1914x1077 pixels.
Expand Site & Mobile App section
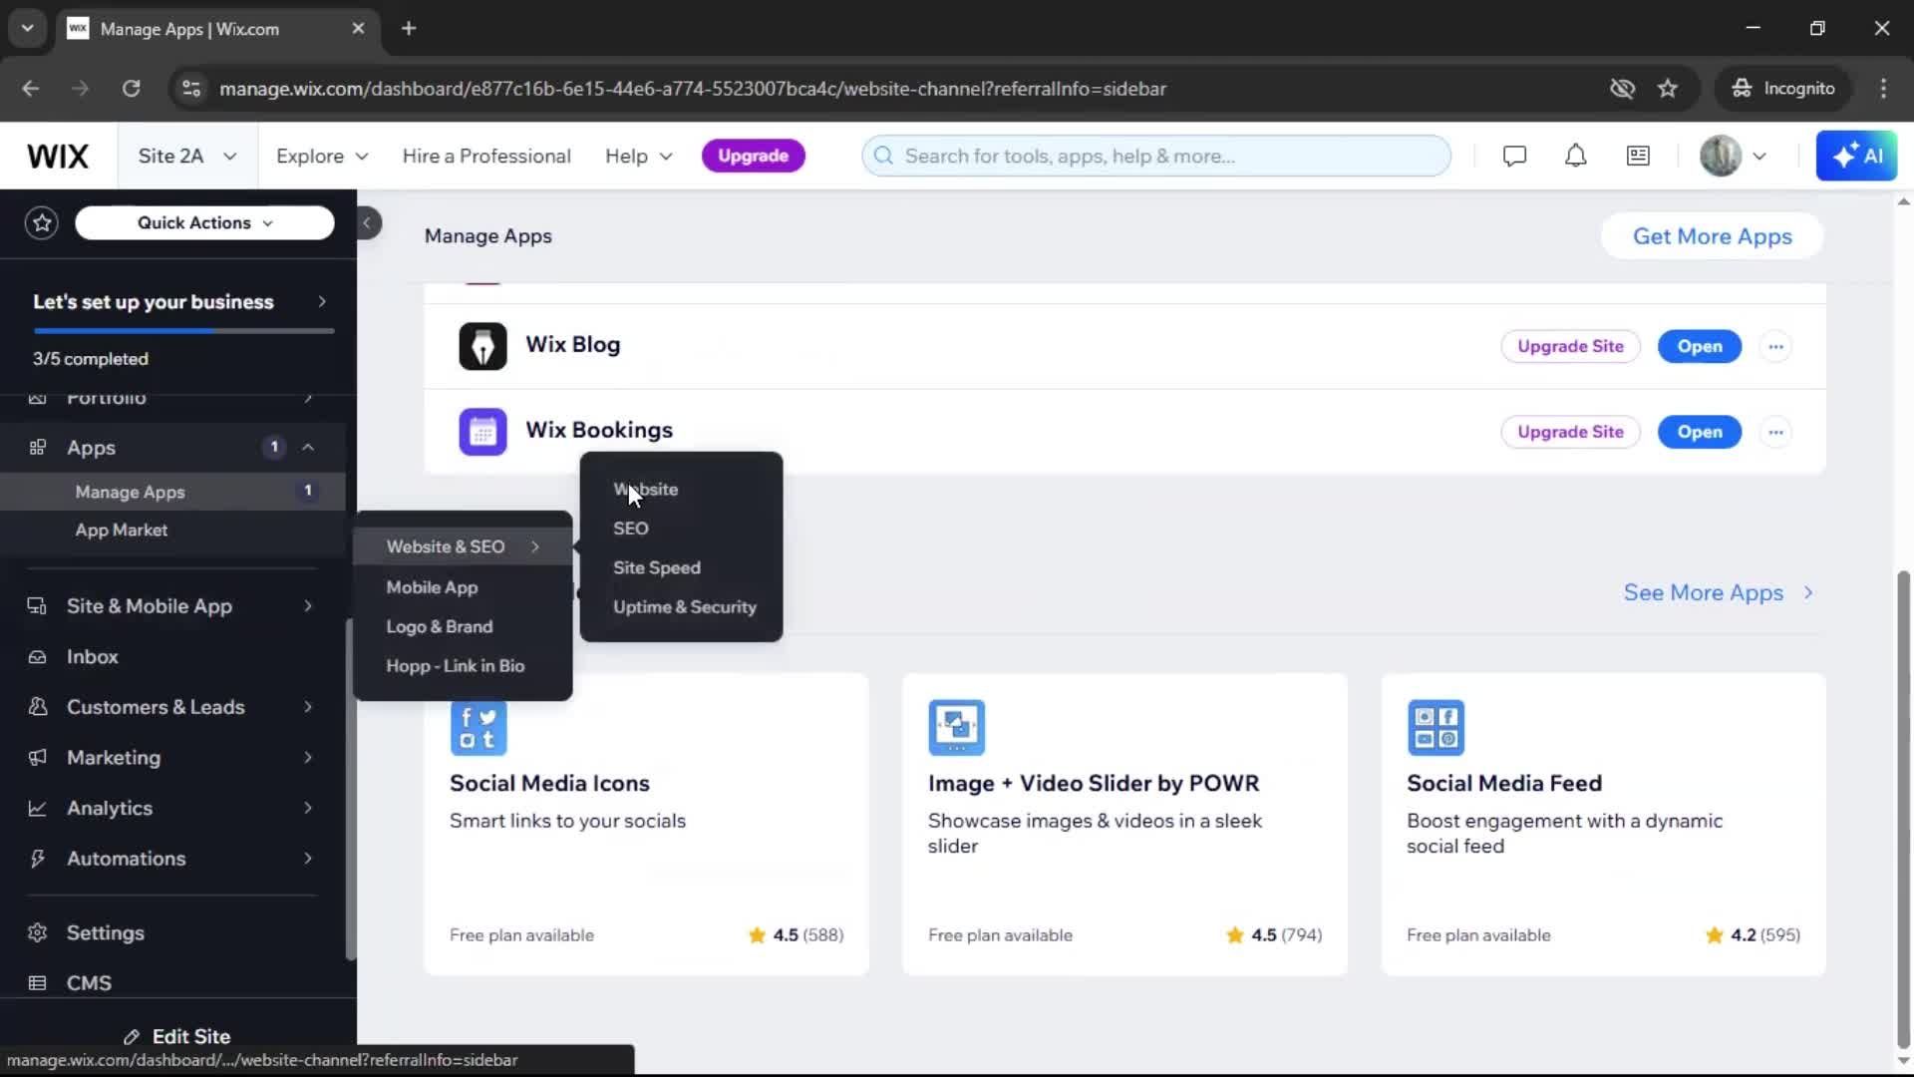tap(308, 606)
